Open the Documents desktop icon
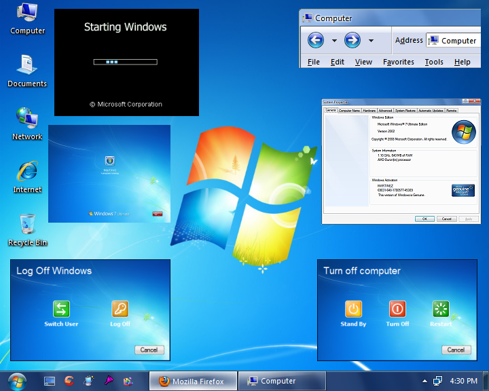489x391 pixels. [x=27, y=66]
